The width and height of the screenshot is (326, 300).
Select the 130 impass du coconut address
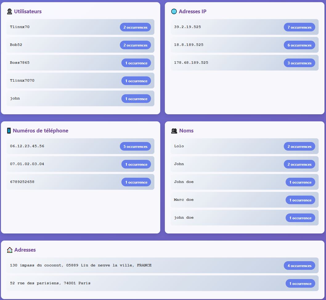(x=81, y=266)
